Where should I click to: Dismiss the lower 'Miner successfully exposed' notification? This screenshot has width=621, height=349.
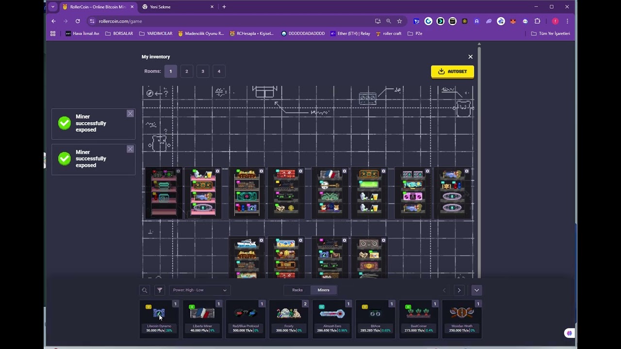point(130,149)
